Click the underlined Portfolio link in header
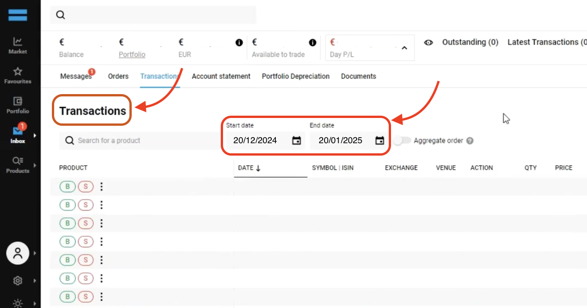Viewport: 587px width, 308px height. click(132, 55)
